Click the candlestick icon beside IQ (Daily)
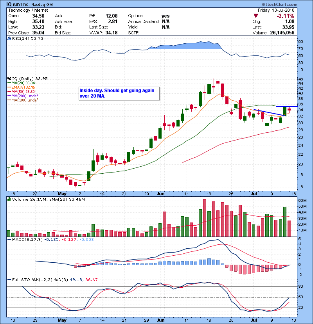 (x=9, y=78)
